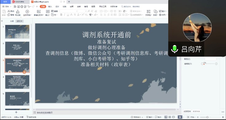The height and width of the screenshot is (120, 226).
Task: Click the Text Box (文本框) tool icon
Action: click(x=148, y=12)
